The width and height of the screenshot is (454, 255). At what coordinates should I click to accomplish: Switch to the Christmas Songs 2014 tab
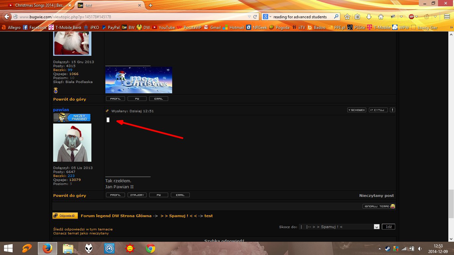click(37, 5)
